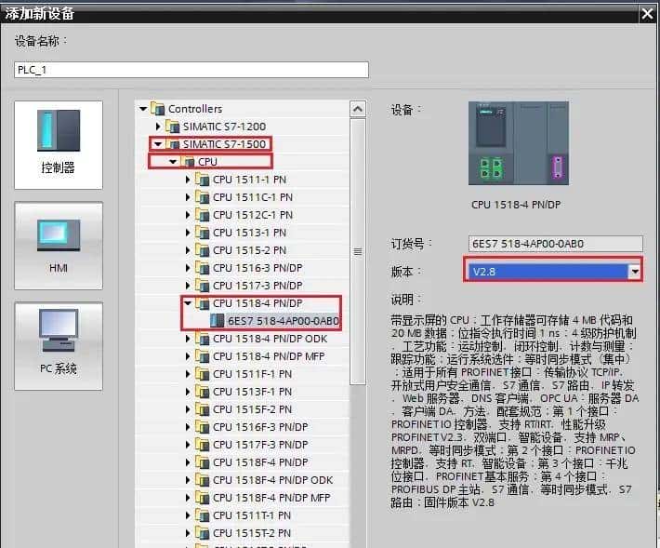Viewport: 660px width, 548px height.
Task: Collapse the CPU 1518-4 PN/DP node
Action: click(188, 303)
